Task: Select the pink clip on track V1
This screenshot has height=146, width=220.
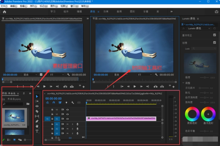Action: tap(121, 118)
